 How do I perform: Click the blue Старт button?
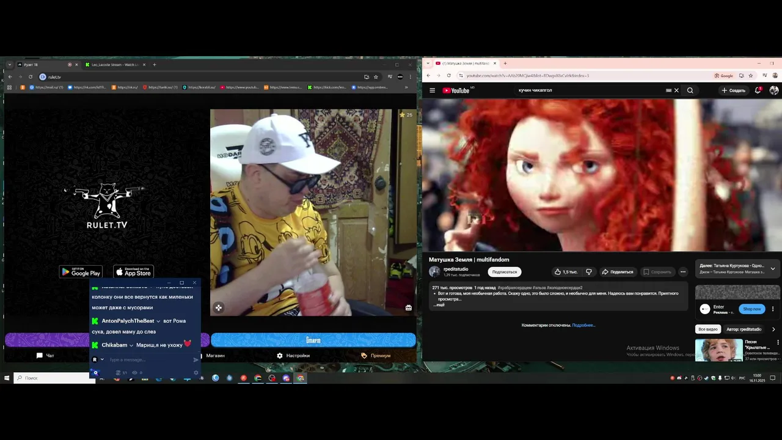pos(313,340)
